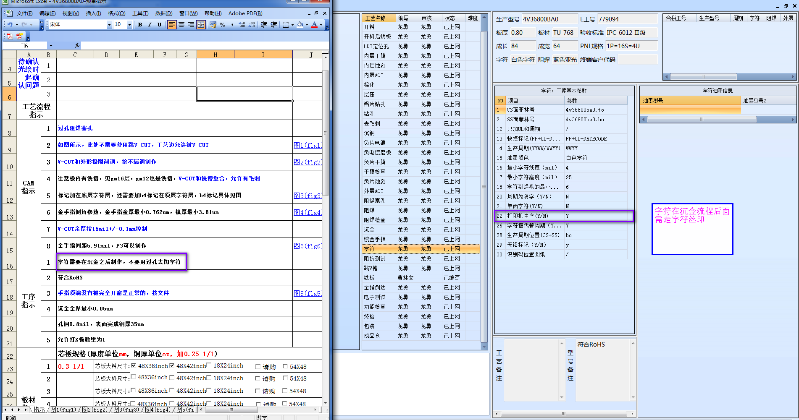Apply the Currency style format

(x=213, y=25)
